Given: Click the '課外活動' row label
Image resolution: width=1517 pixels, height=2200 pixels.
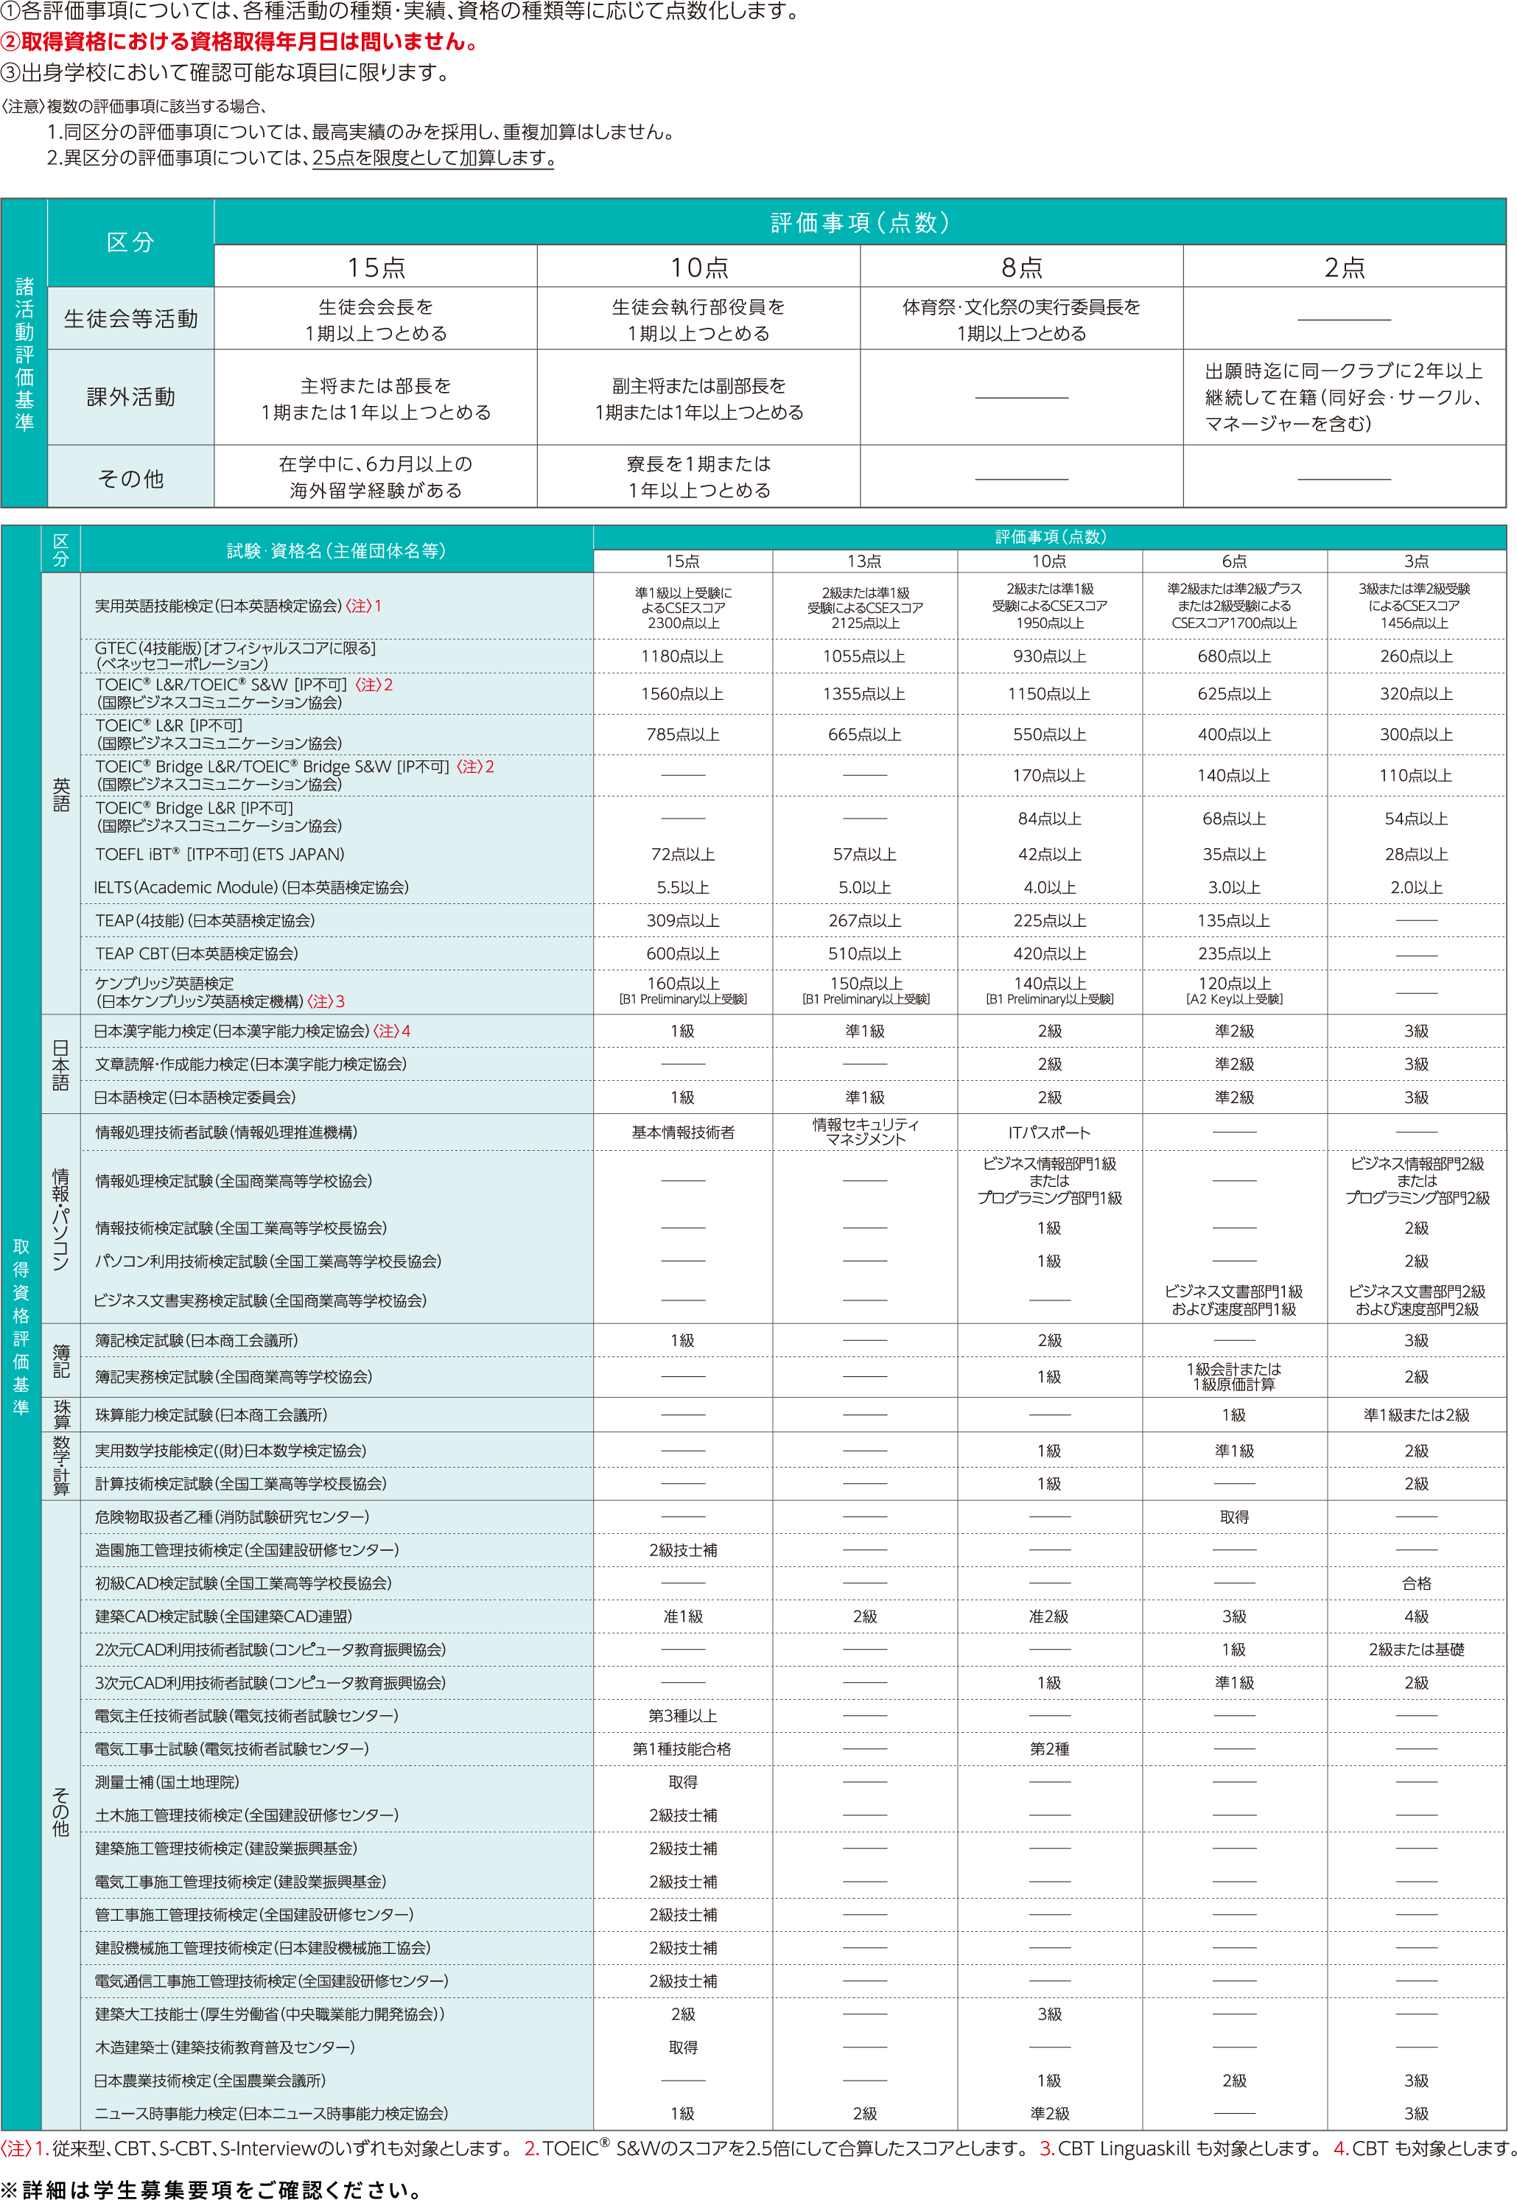Looking at the screenshot, I should click(131, 397).
